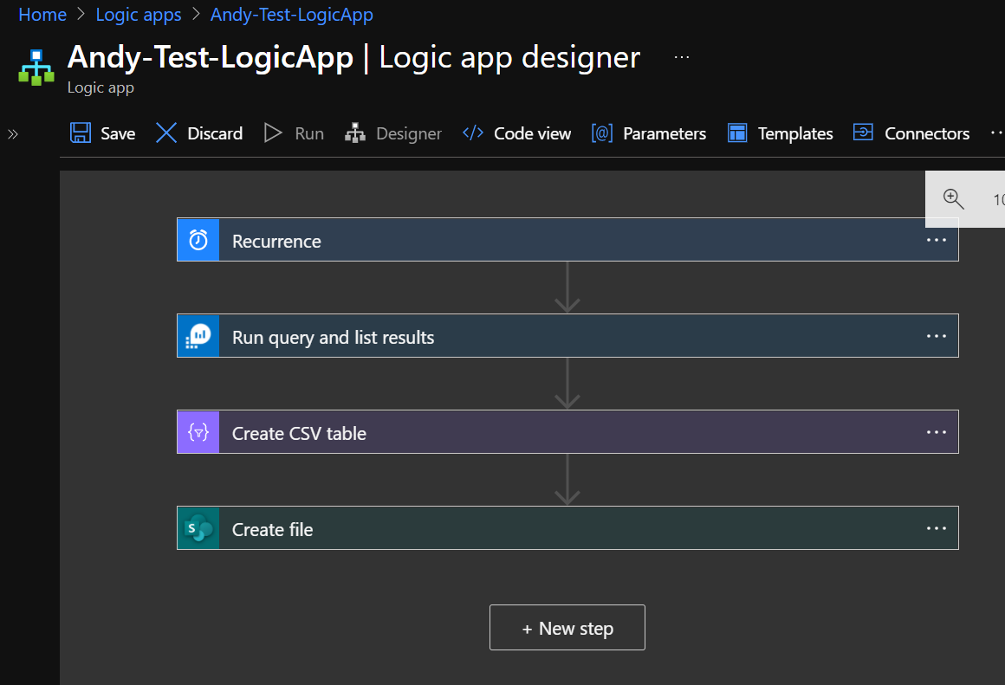Screen dimensions: 1005x685
Task: Click the Run label in toolbar
Action: (x=309, y=133)
